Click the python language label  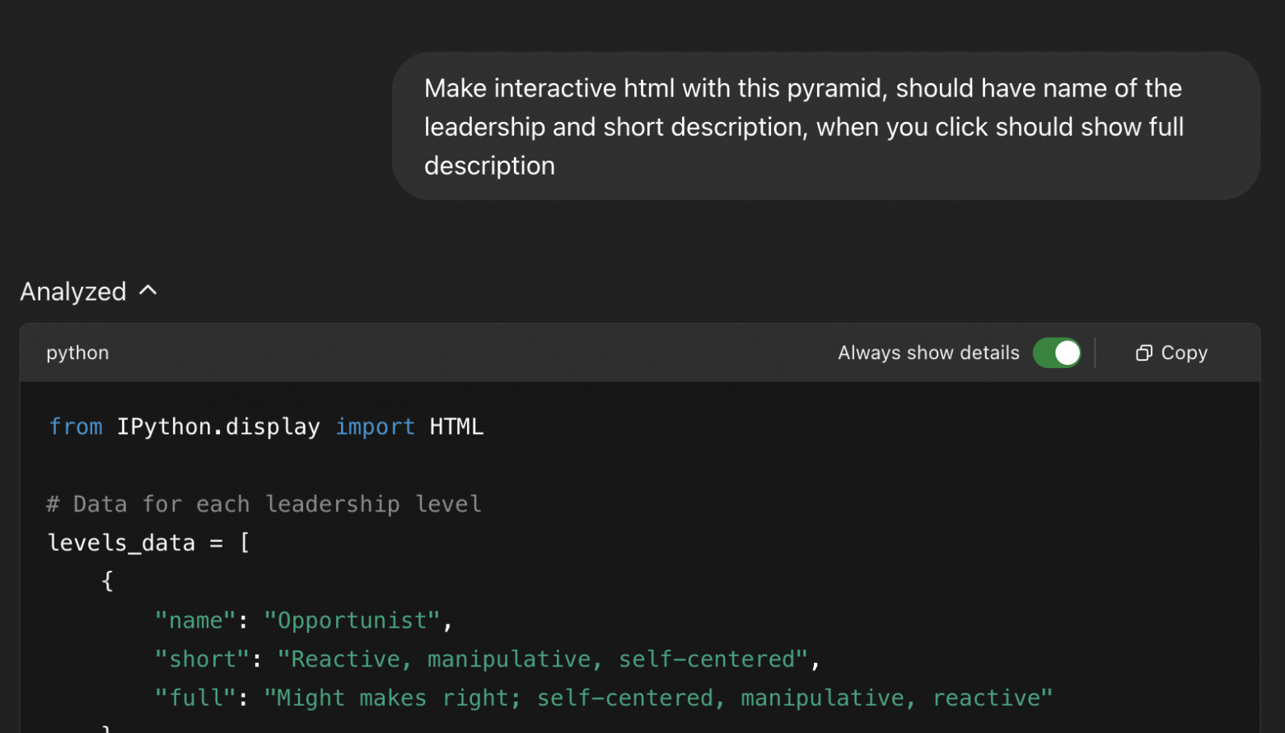tap(77, 352)
